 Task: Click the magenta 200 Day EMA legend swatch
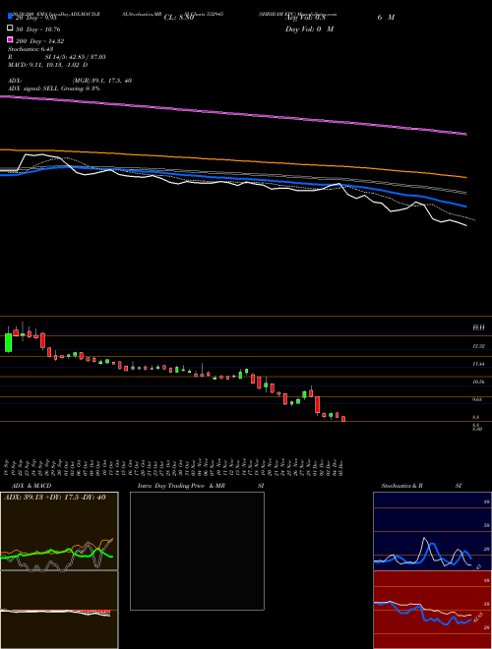[10, 39]
